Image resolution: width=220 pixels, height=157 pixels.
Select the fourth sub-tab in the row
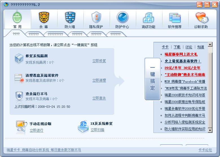tap(77, 34)
